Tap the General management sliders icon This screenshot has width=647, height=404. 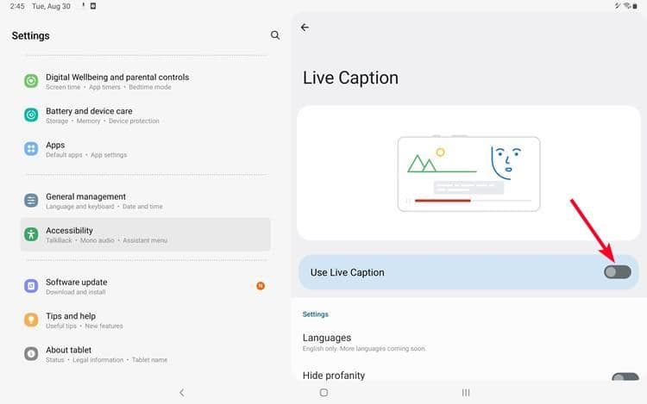click(31, 201)
